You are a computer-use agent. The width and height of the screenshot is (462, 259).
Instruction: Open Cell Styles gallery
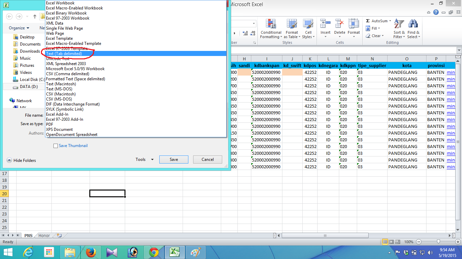[x=308, y=29]
